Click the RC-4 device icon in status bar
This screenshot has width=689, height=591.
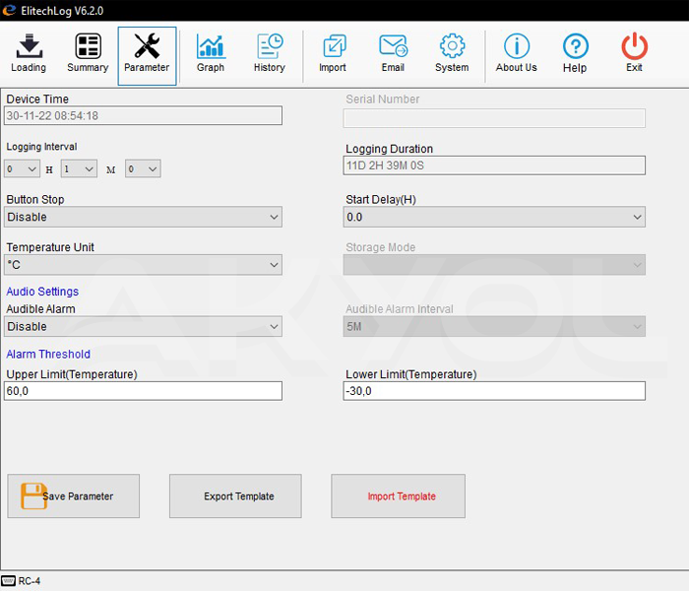click(x=8, y=581)
